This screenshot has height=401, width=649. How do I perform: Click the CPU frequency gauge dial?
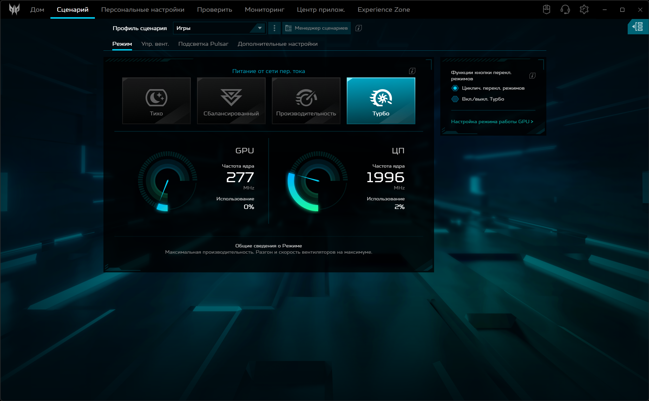318,181
